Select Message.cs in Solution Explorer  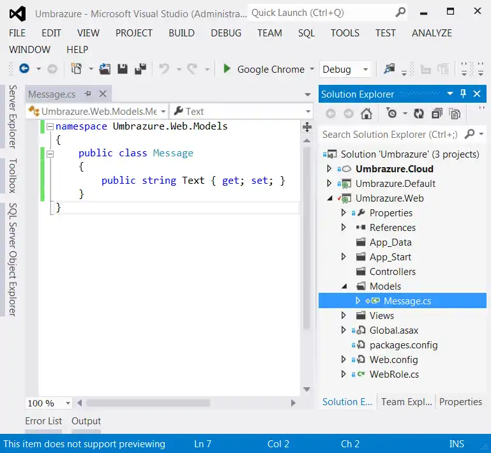402,301
